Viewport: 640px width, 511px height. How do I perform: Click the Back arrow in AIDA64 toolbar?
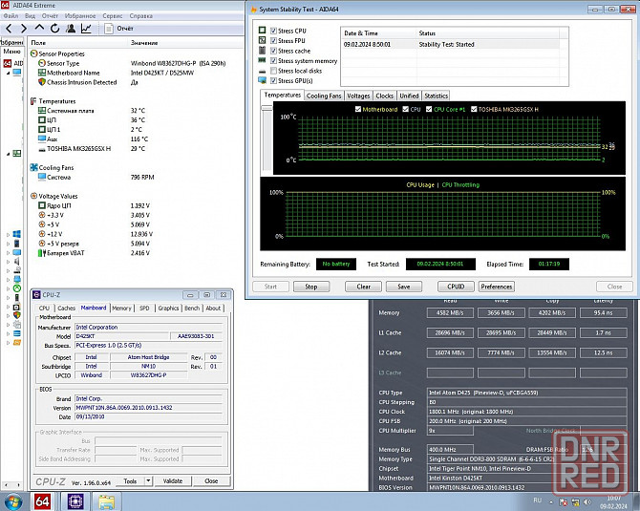click(x=9, y=29)
